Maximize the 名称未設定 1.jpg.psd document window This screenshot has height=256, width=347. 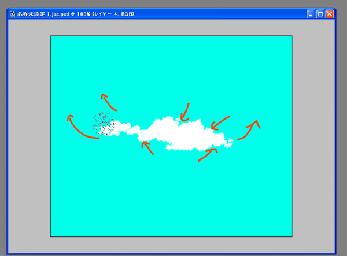pos(320,14)
